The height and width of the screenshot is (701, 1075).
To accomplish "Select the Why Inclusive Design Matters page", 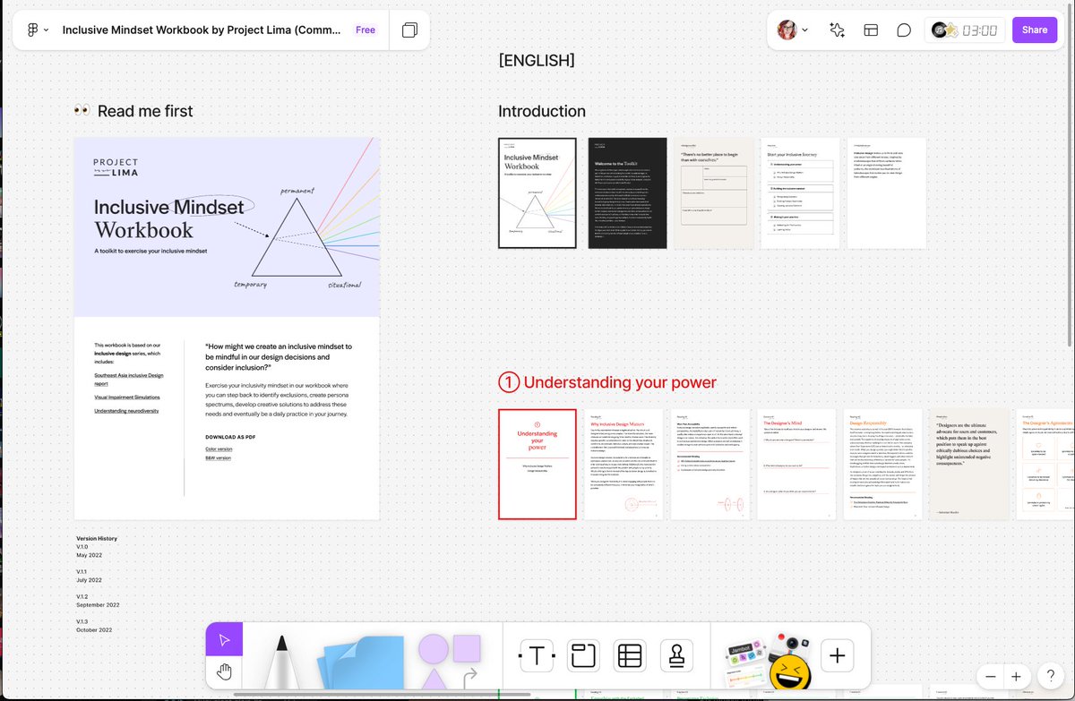I will click(624, 464).
